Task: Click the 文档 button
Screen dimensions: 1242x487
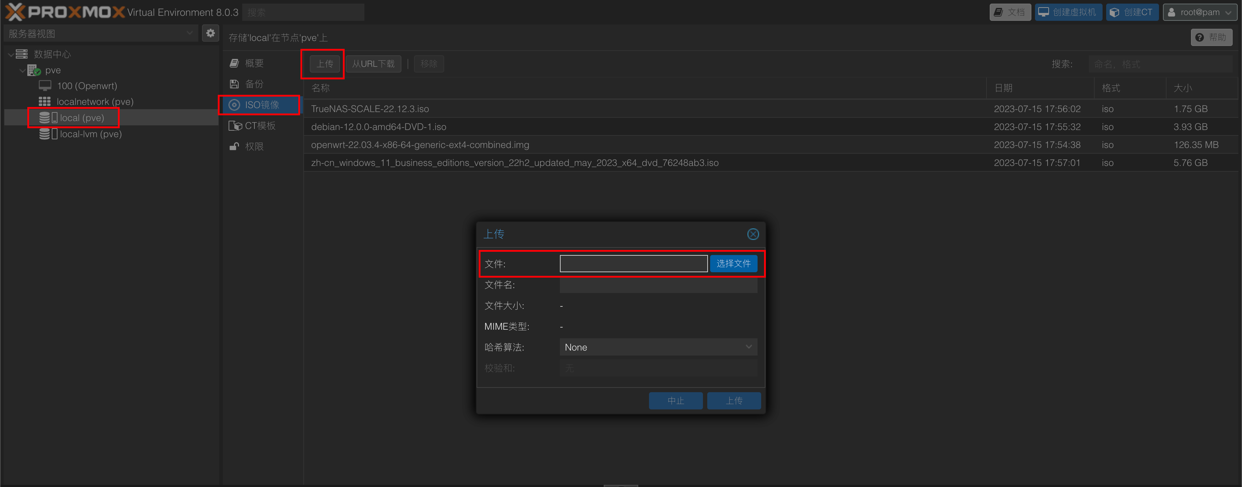Action: coord(1010,12)
